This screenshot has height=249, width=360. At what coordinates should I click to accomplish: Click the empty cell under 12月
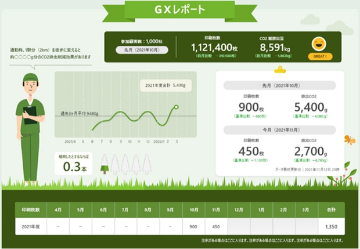tap(239, 226)
